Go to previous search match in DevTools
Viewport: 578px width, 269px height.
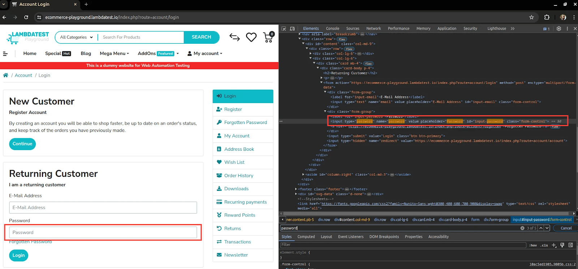[541, 228]
